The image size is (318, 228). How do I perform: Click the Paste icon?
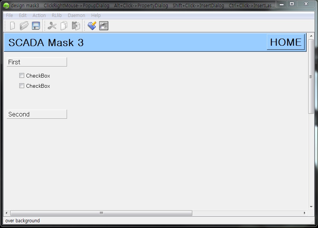(x=75, y=26)
